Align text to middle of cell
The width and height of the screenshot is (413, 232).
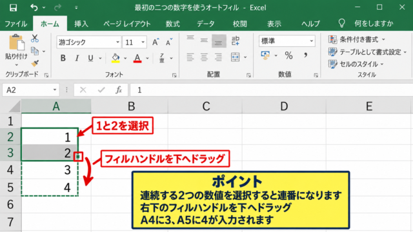(204, 41)
